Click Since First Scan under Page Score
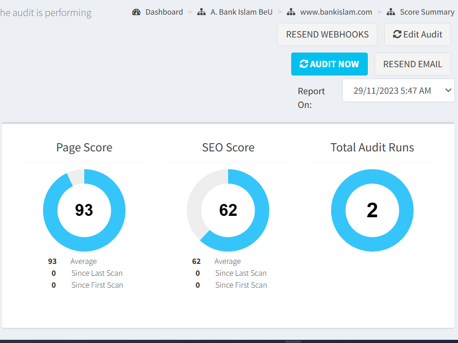This screenshot has height=343, width=458. click(x=97, y=285)
